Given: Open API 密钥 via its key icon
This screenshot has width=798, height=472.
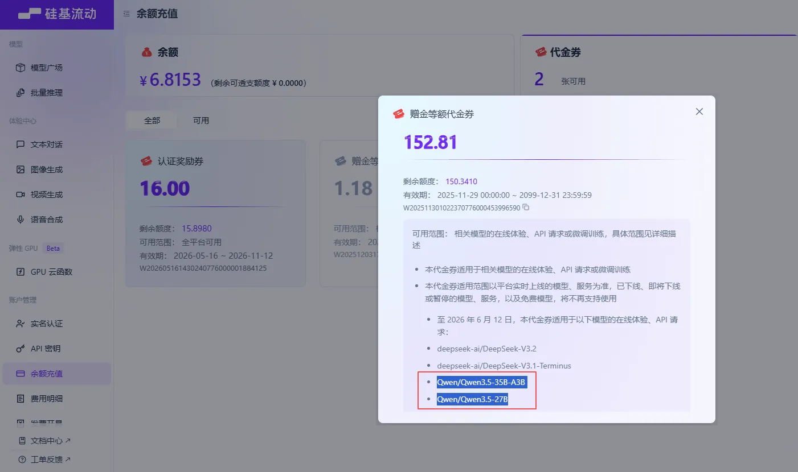Looking at the screenshot, I should coord(21,349).
